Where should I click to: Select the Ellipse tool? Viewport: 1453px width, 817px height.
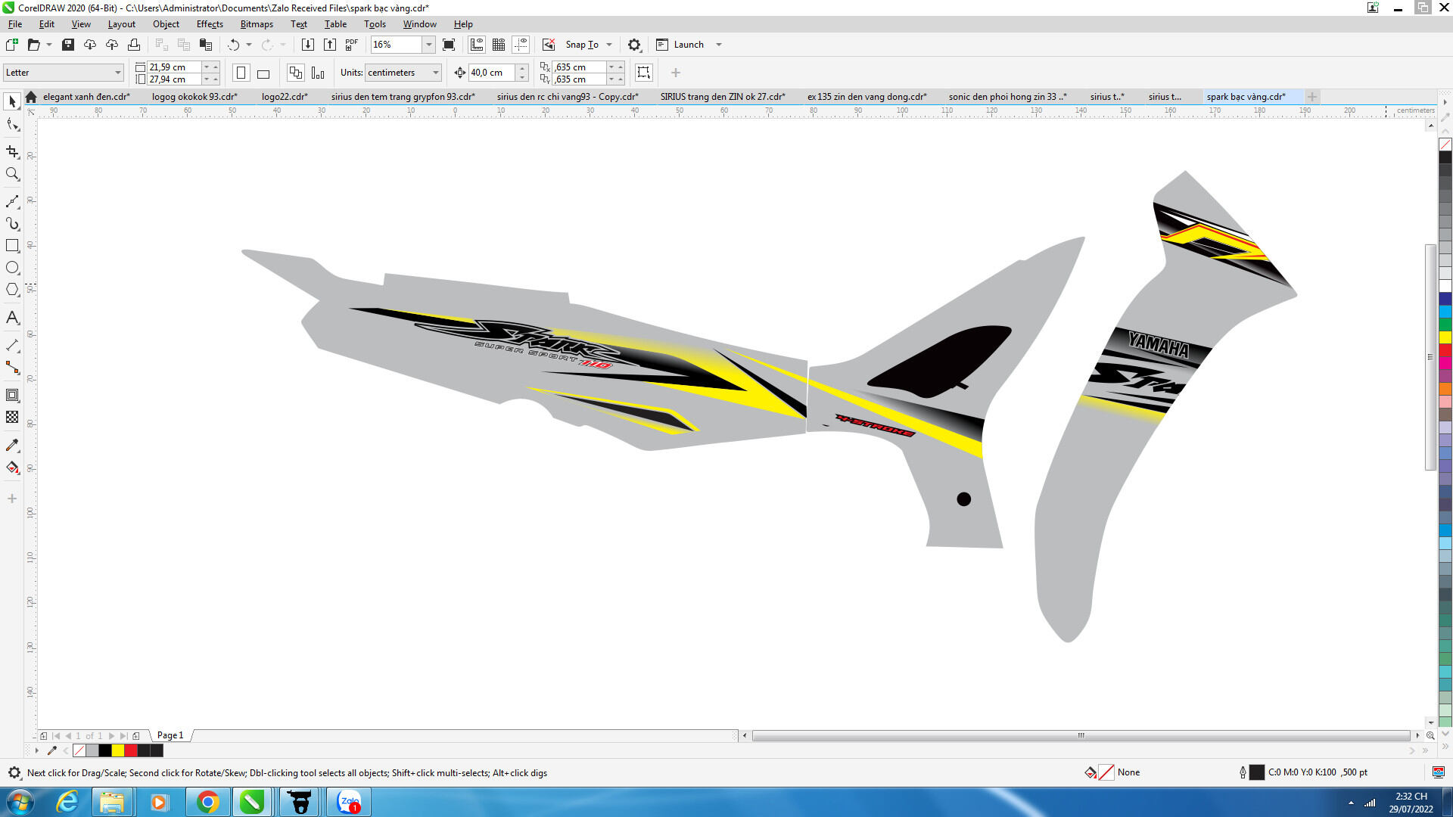click(12, 268)
